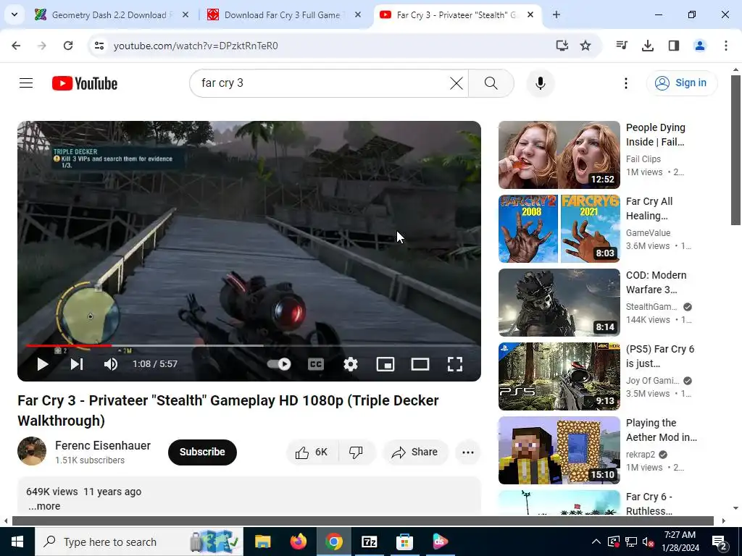Screen dimensions: 742x556
Task: View site information icon in address bar
Action: click(x=99, y=46)
